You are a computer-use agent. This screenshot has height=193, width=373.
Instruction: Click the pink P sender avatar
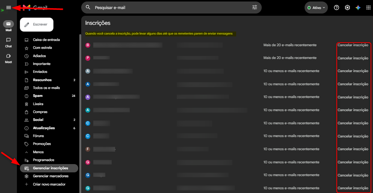coord(88,58)
